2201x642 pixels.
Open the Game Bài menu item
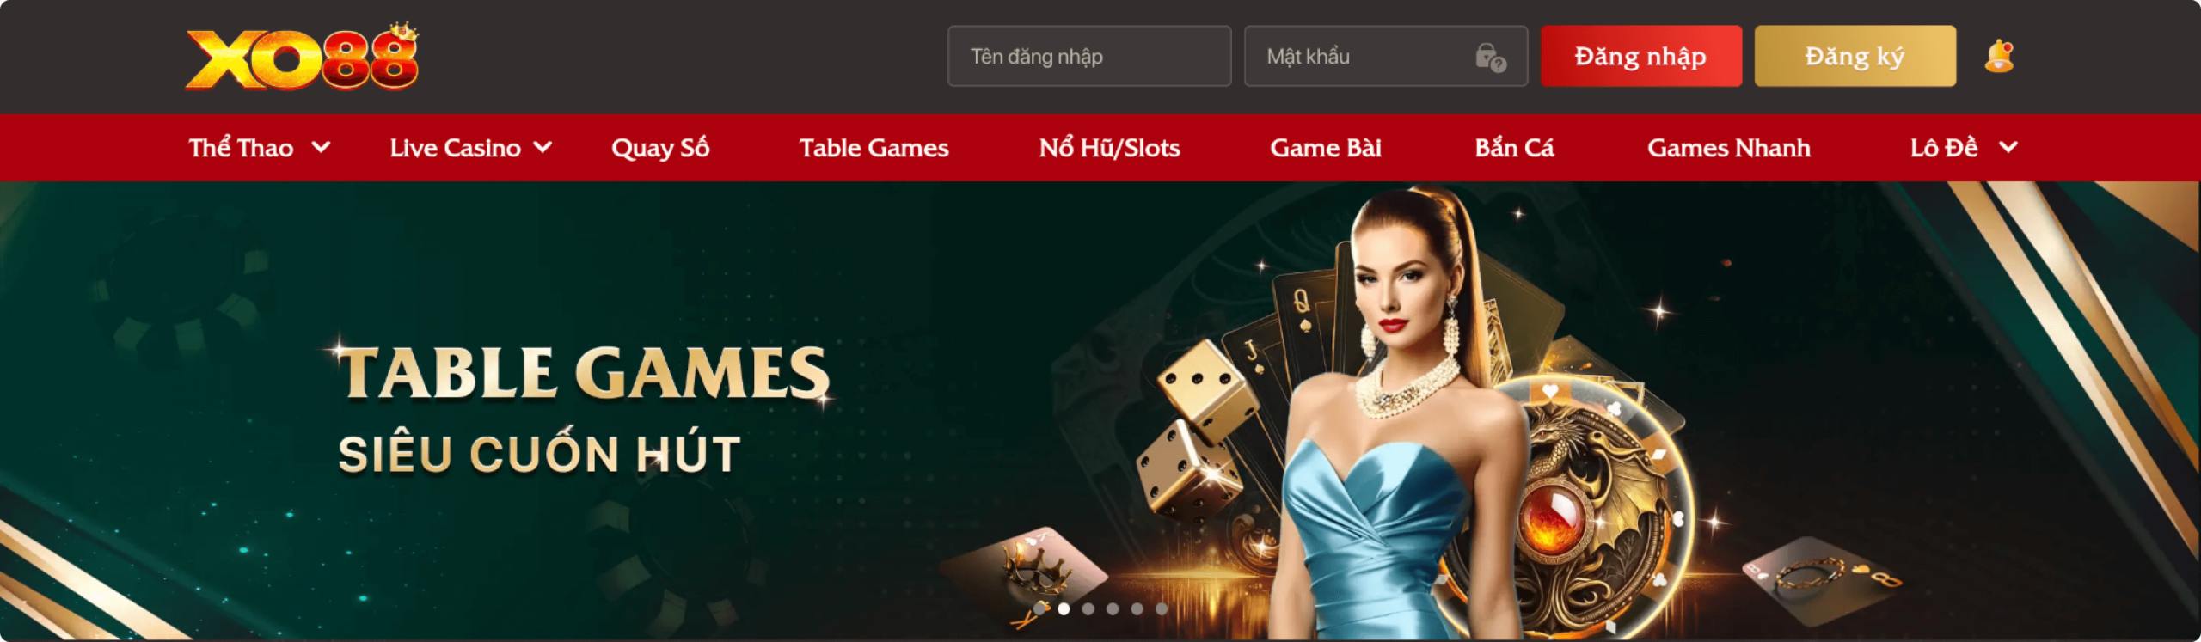point(1326,148)
